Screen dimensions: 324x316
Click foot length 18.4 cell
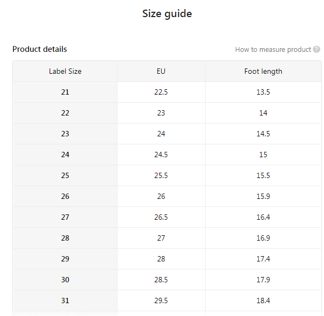tap(263, 300)
